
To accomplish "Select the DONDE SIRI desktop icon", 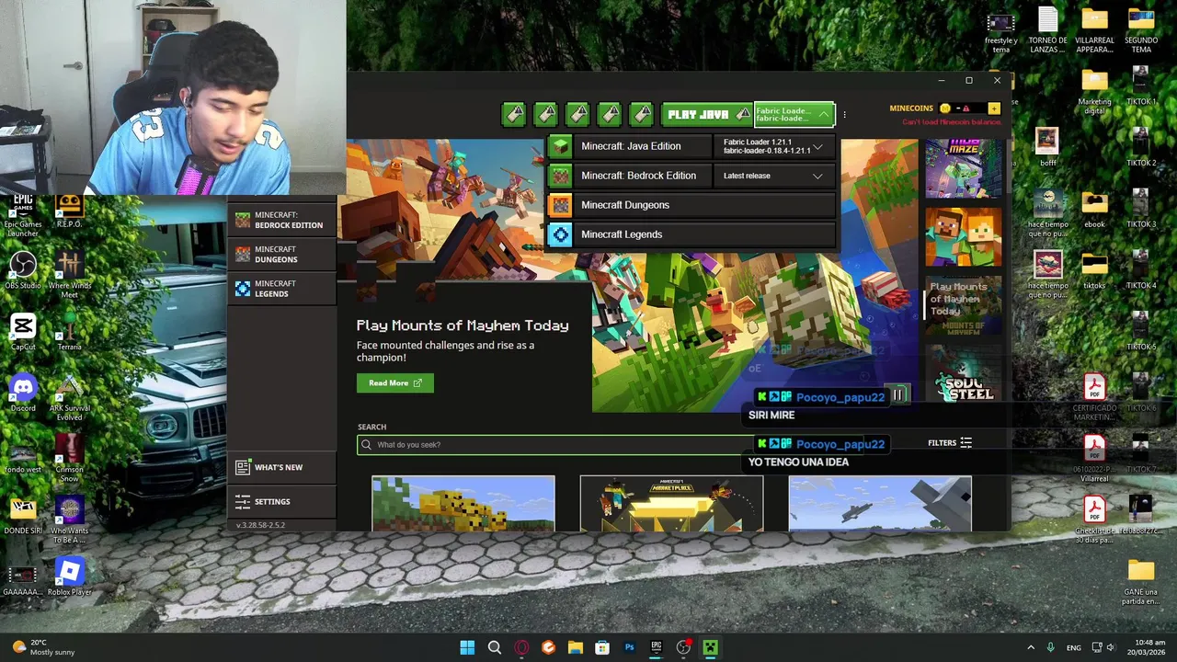I will tap(23, 516).
